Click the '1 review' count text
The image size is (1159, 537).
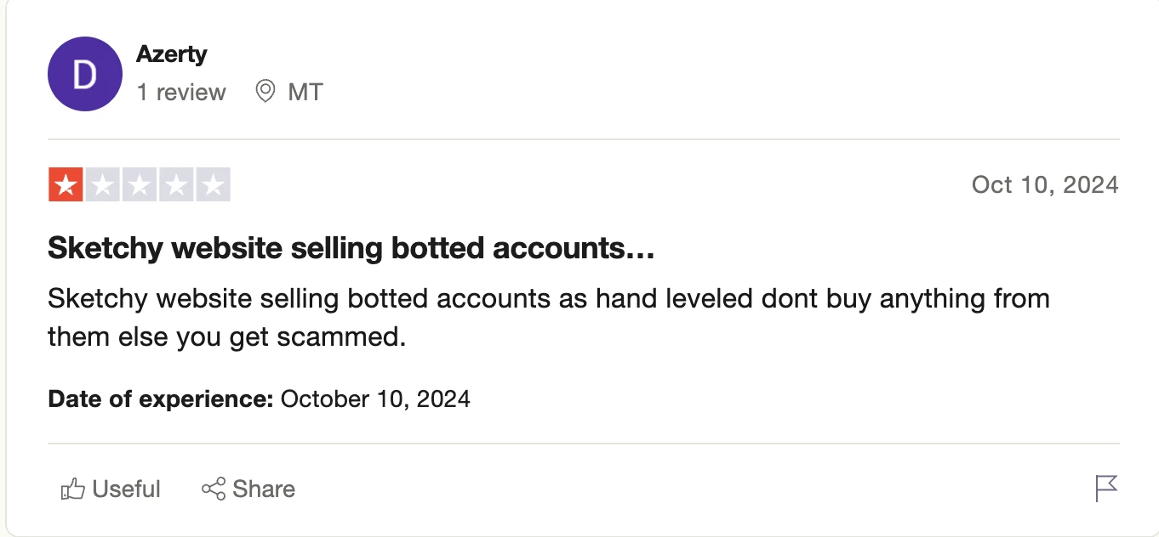(181, 92)
